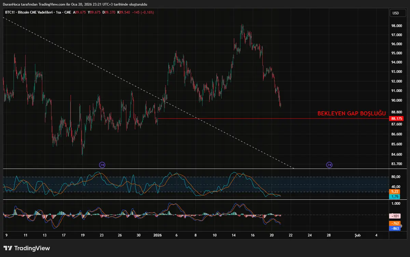Click the orange -762 signal value label
This screenshot has width=410, height=257.
pyautogui.click(x=395, y=223)
